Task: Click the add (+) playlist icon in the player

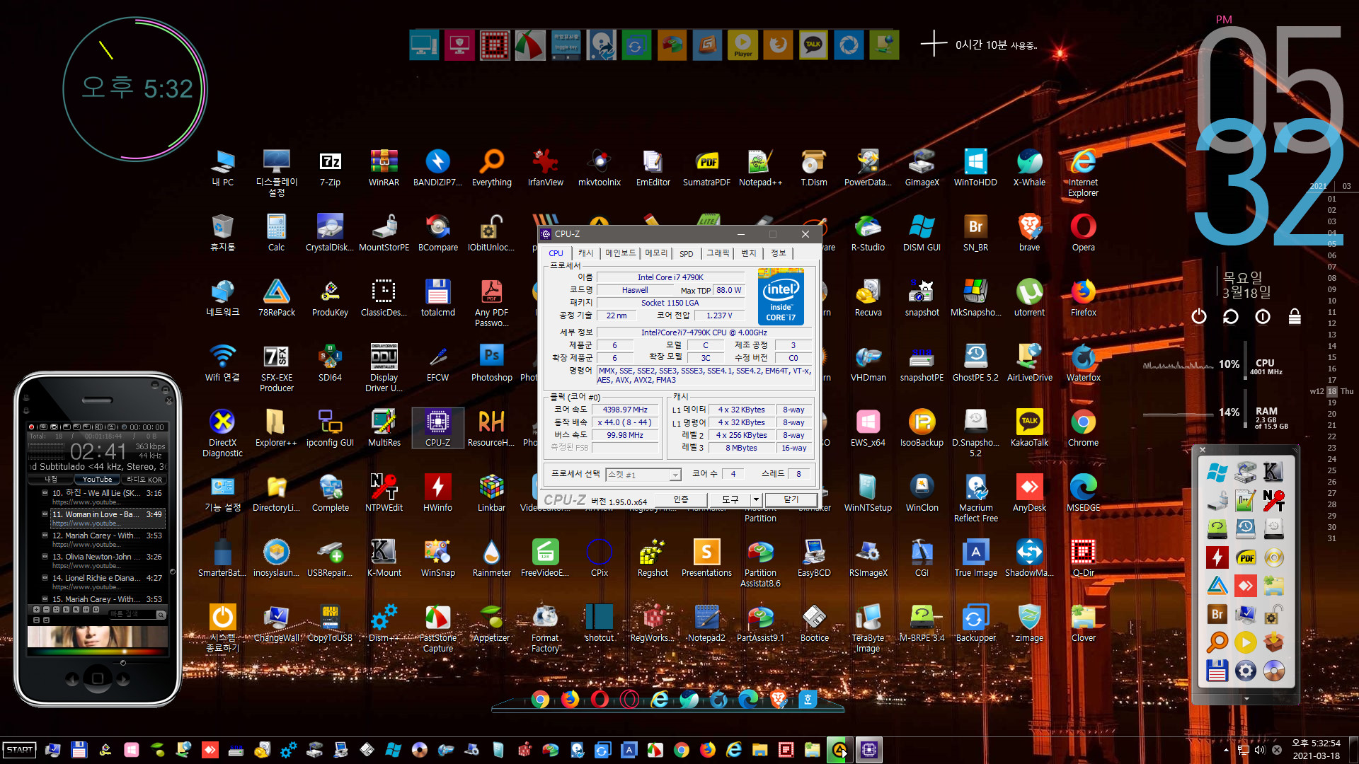Action: click(x=37, y=609)
